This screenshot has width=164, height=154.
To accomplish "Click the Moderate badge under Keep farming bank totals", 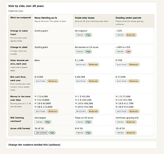I will 53,111.
